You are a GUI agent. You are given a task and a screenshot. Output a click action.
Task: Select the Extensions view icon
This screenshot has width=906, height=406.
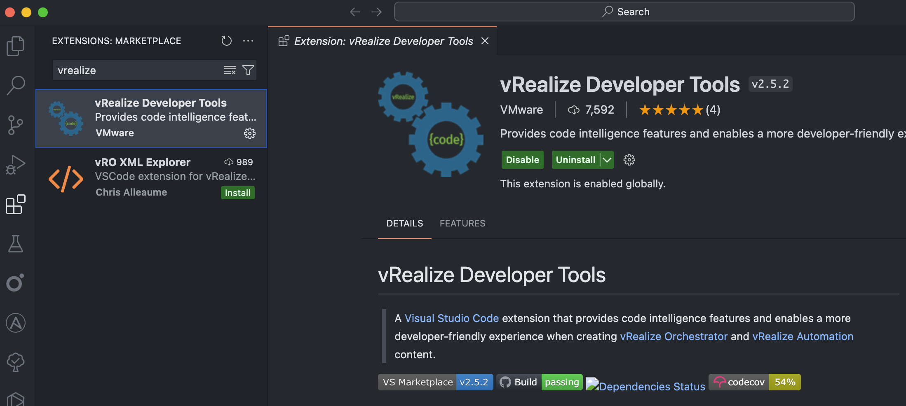point(16,205)
